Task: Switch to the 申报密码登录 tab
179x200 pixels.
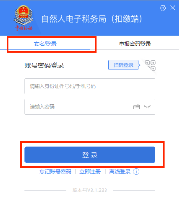Action: [x=135, y=44]
